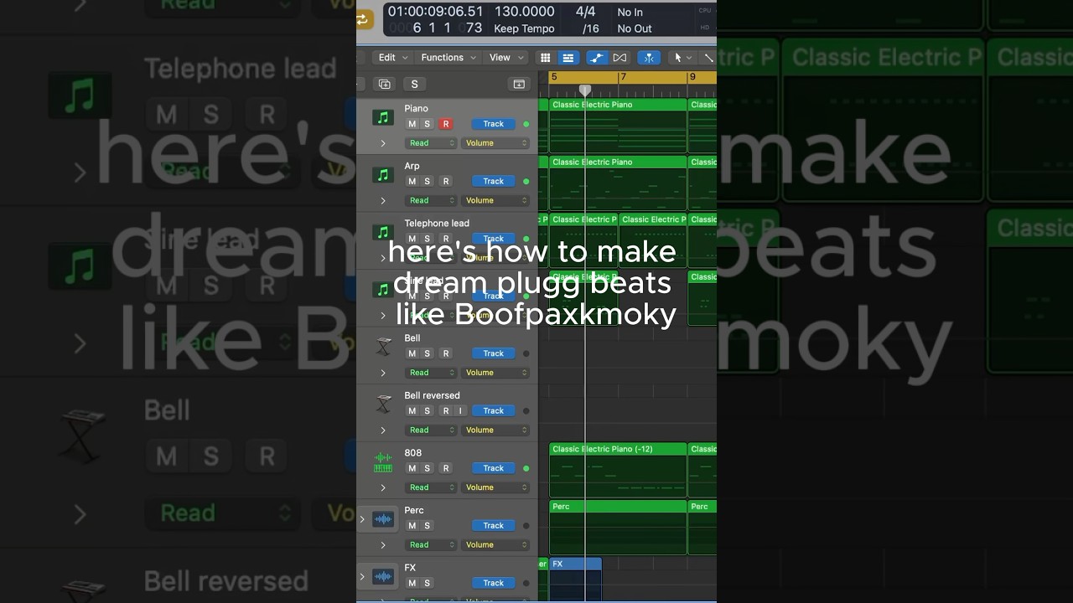Expand the FX track stack chevron
Image resolution: width=1073 pixels, height=603 pixels.
pyautogui.click(x=362, y=576)
